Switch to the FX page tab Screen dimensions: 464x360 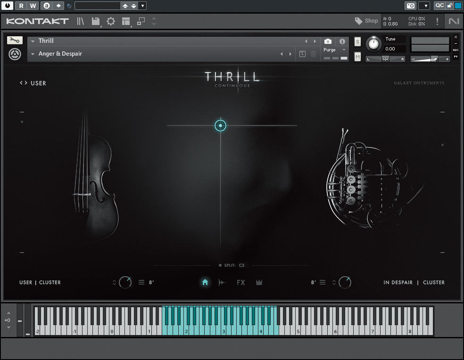pyautogui.click(x=241, y=283)
